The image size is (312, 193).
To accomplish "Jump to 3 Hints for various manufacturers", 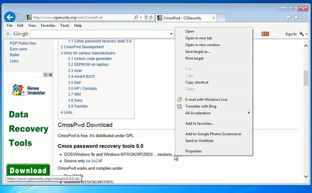I will click(88, 53).
